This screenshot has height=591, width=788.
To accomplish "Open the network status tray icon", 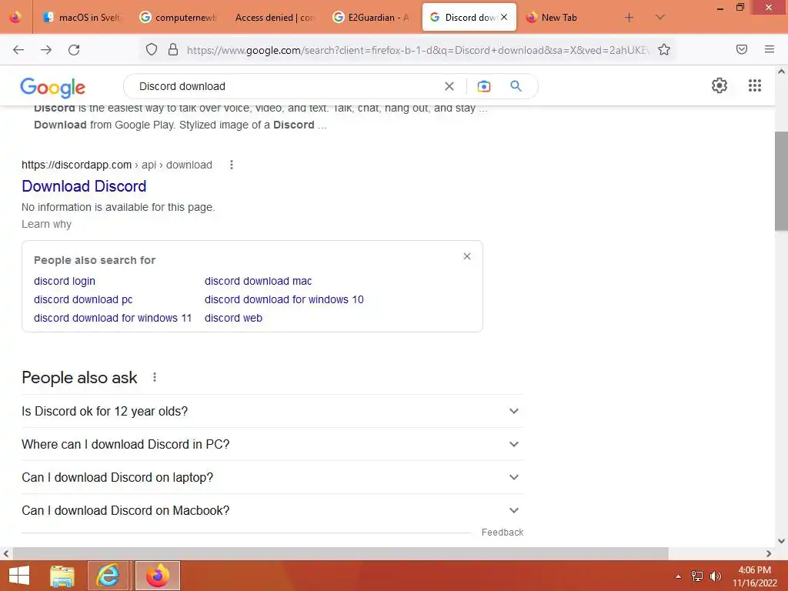I will click(x=697, y=576).
